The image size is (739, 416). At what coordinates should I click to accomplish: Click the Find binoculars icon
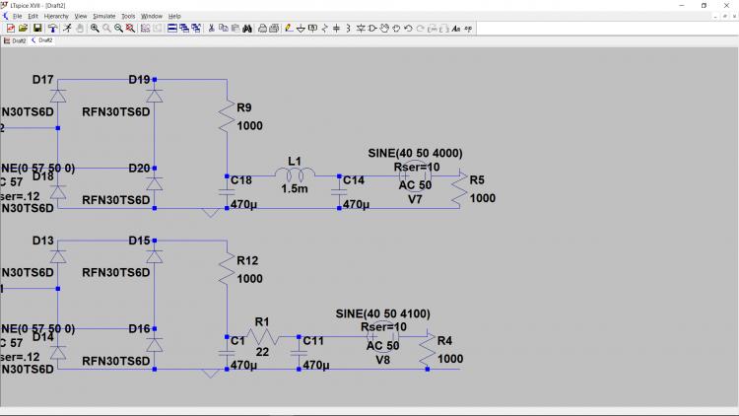pyautogui.click(x=247, y=29)
